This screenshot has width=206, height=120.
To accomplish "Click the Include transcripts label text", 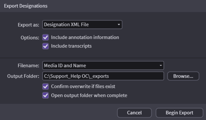I will click(x=71, y=46).
